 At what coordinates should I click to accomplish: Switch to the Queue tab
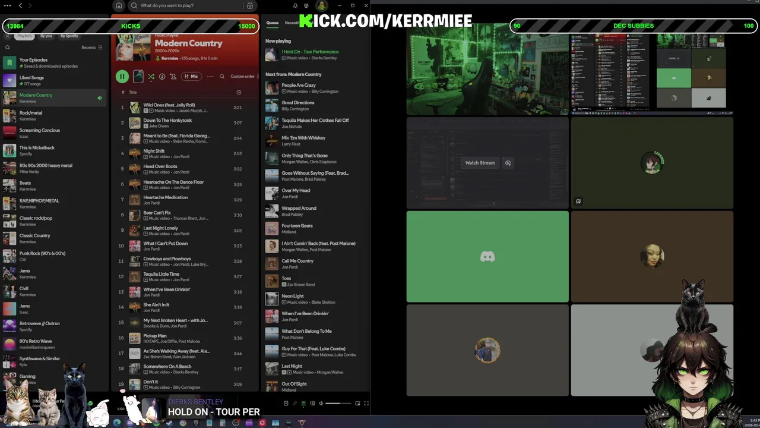point(273,23)
